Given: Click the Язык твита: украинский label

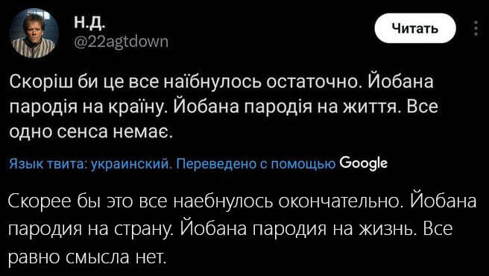Looking at the screenshot, I should (91, 163).
